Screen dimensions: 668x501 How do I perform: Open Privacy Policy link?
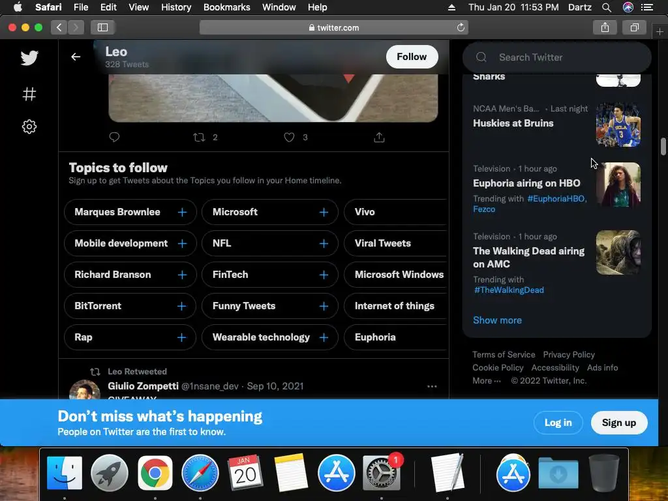click(x=569, y=354)
